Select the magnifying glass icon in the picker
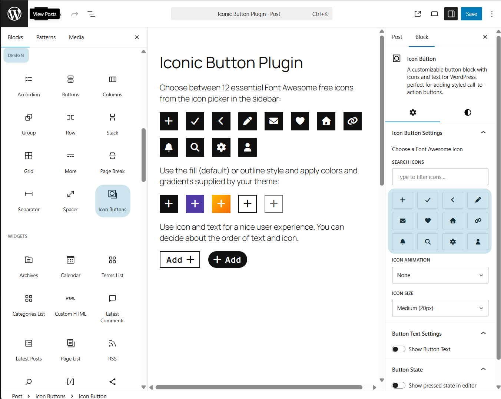Screen dimensions: 501x399 pos(428,242)
